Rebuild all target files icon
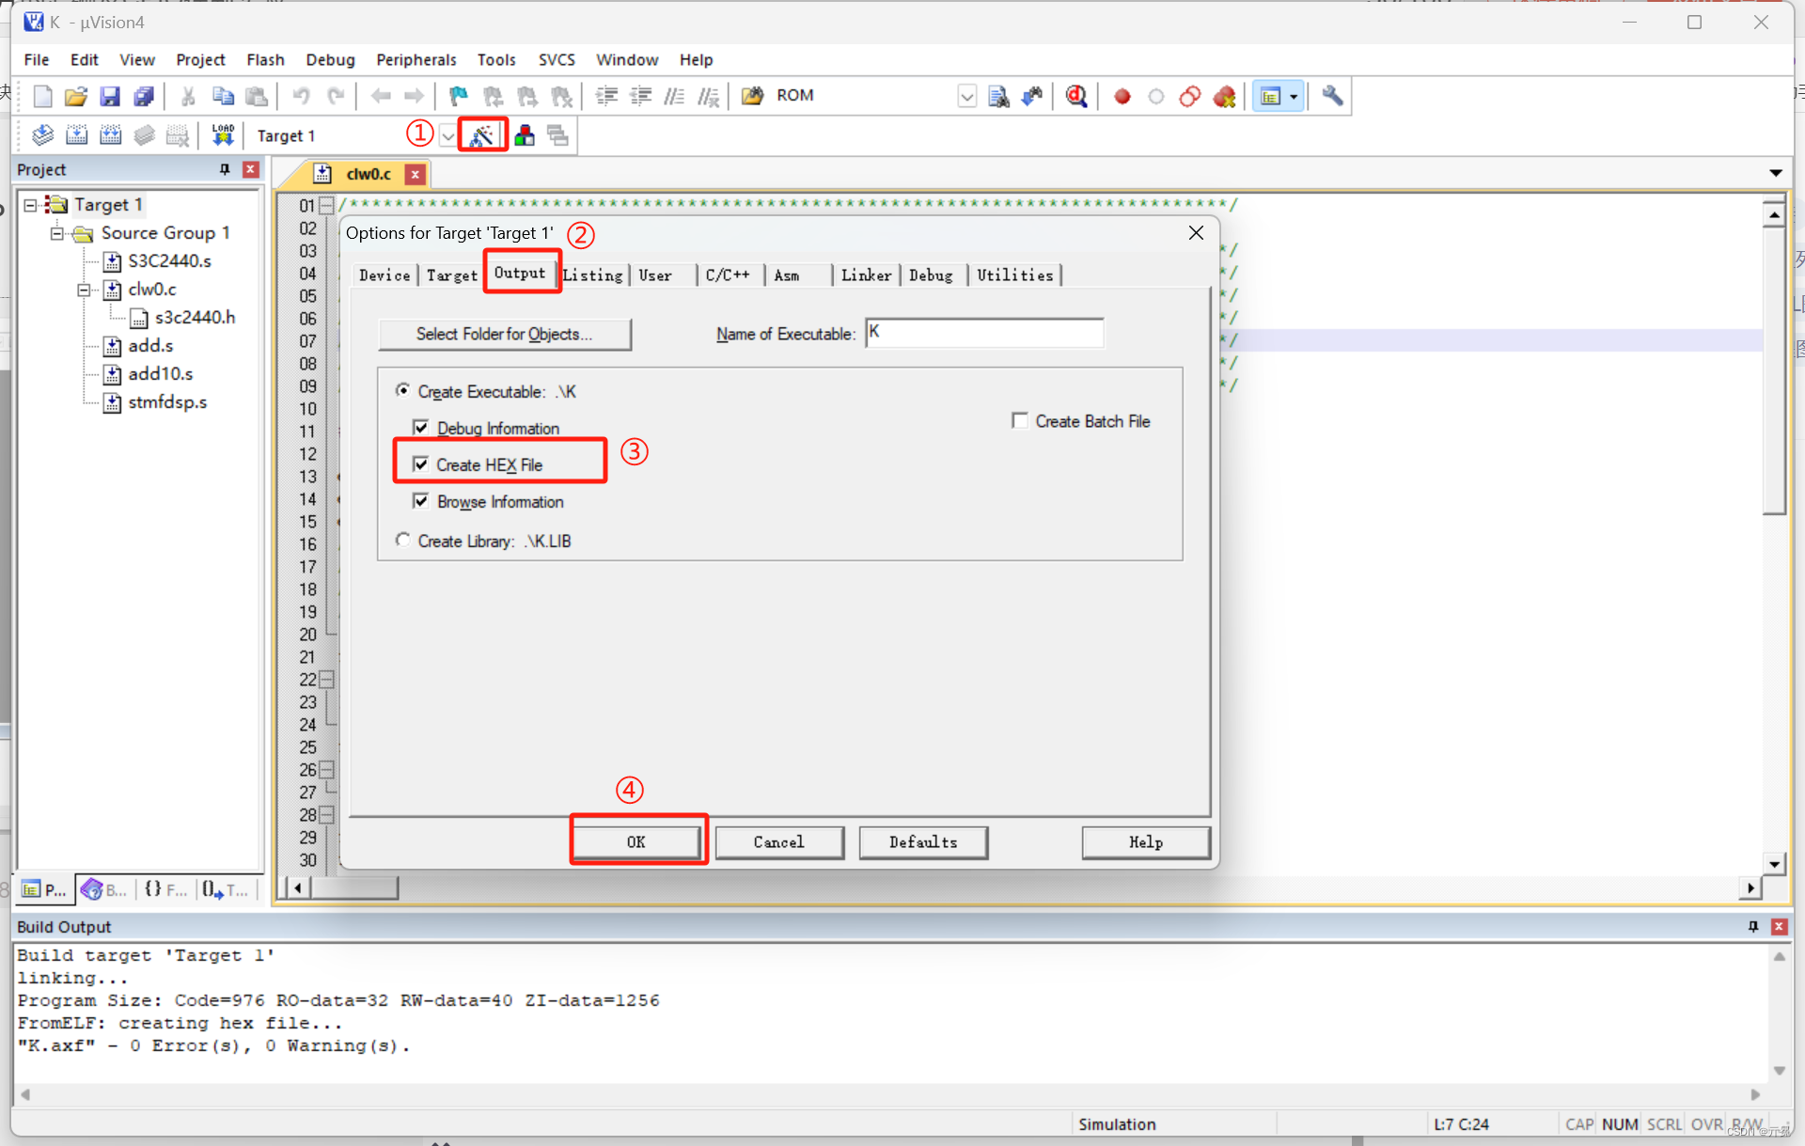This screenshot has width=1805, height=1146. [x=111, y=135]
